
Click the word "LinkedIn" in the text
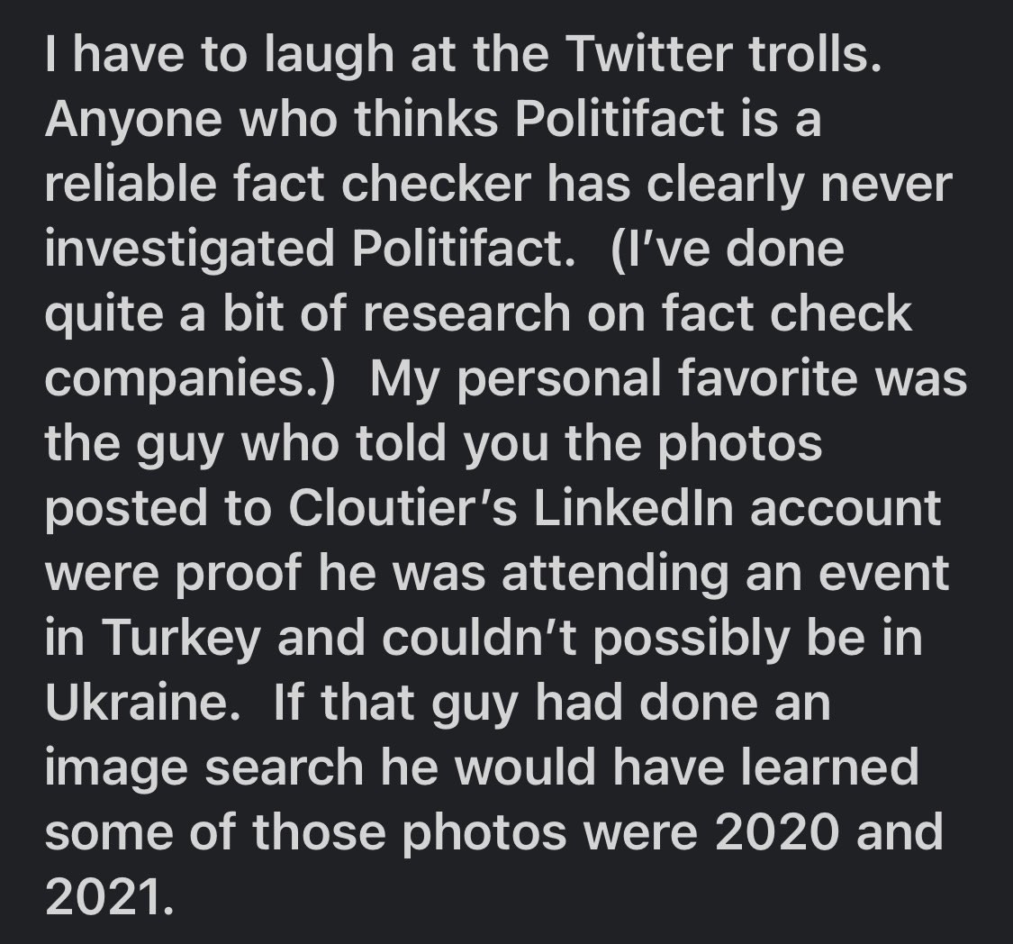pos(634,506)
